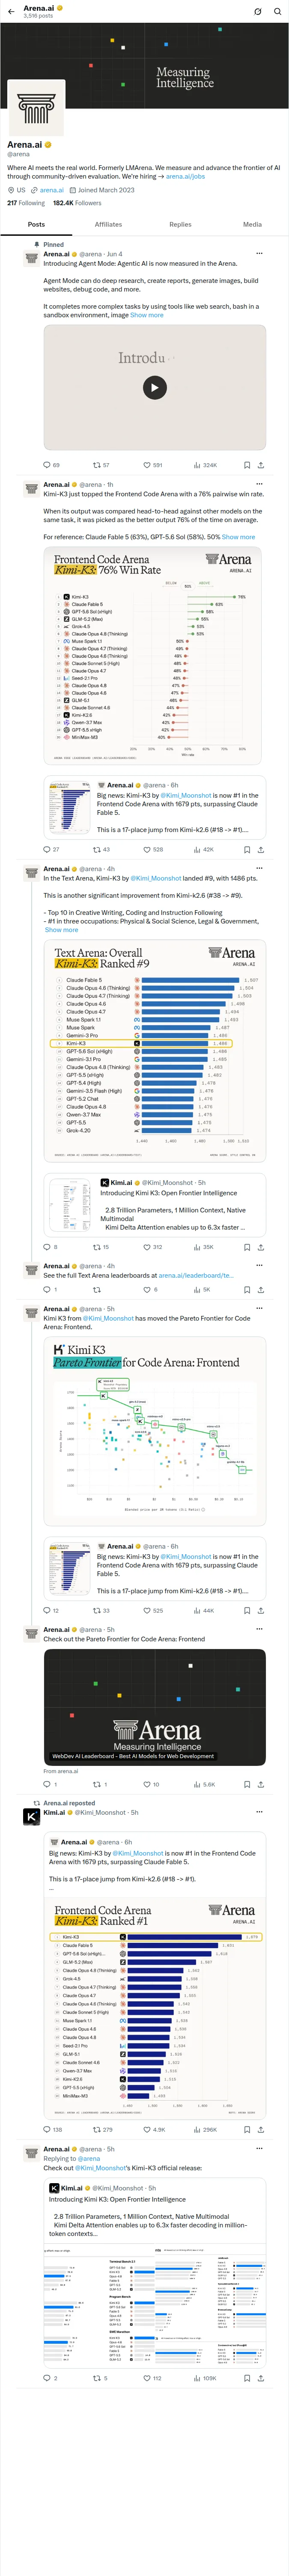This screenshot has width=289, height=2576.
Task: Switch to the Replies tab
Action: tap(180, 225)
